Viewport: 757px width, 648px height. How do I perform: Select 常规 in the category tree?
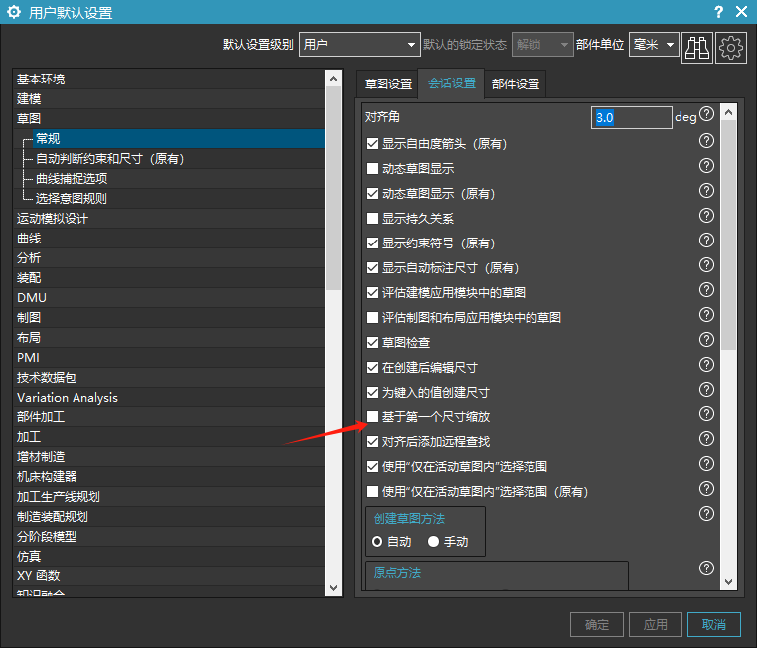tap(179, 138)
